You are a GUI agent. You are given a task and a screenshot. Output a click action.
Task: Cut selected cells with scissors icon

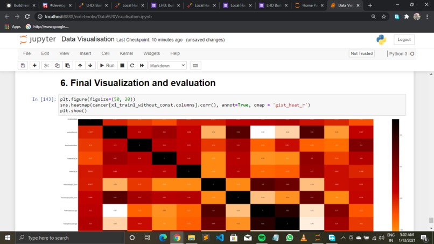coord(46,66)
